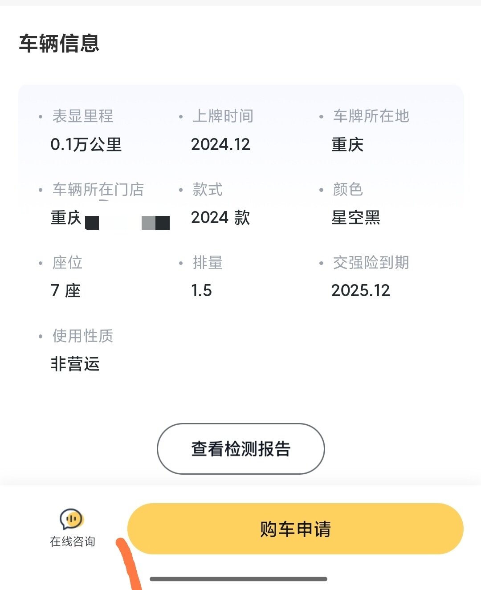This screenshot has width=481, height=590.
Task: Tap the 款式 model year label
Action: [x=208, y=189]
